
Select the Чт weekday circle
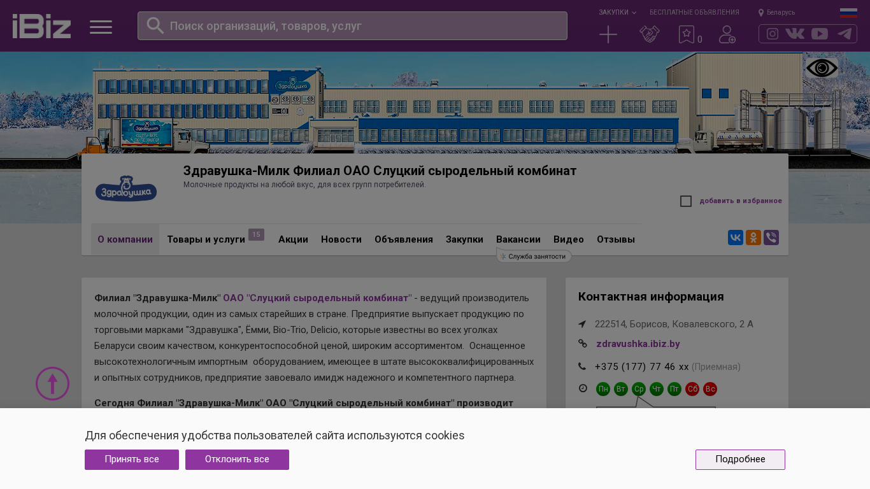click(x=657, y=389)
